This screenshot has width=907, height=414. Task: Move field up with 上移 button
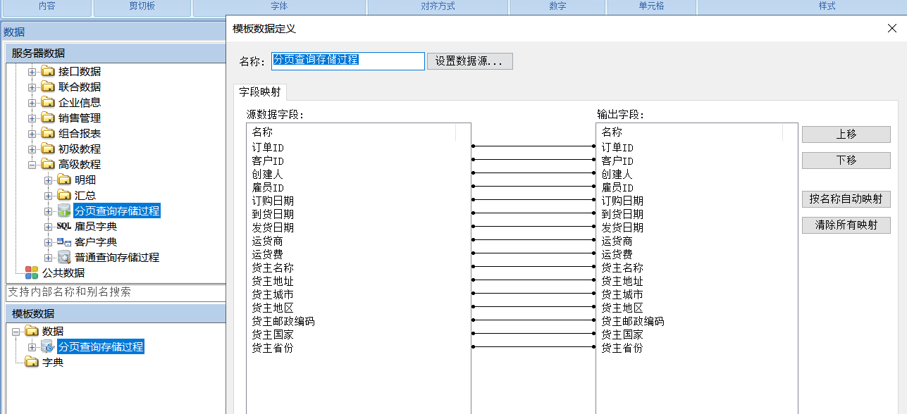click(x=846, y=134)
